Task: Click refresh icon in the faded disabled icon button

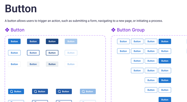Action: 83,91
